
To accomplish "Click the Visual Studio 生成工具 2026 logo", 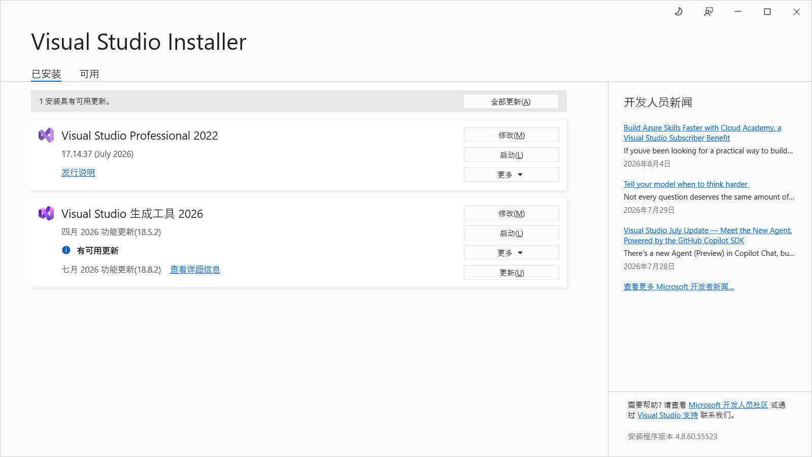I will pos(46,213).
